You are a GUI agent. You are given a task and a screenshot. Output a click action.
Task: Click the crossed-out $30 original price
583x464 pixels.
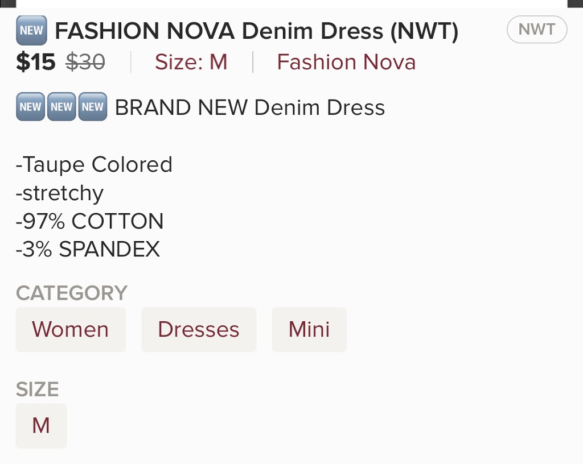pyautogui.click(x=85, y=63)
